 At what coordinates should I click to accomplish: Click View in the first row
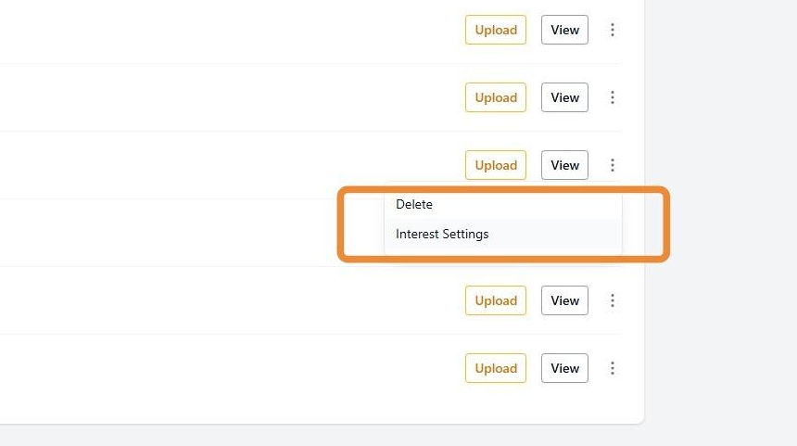tap(564, 30)
